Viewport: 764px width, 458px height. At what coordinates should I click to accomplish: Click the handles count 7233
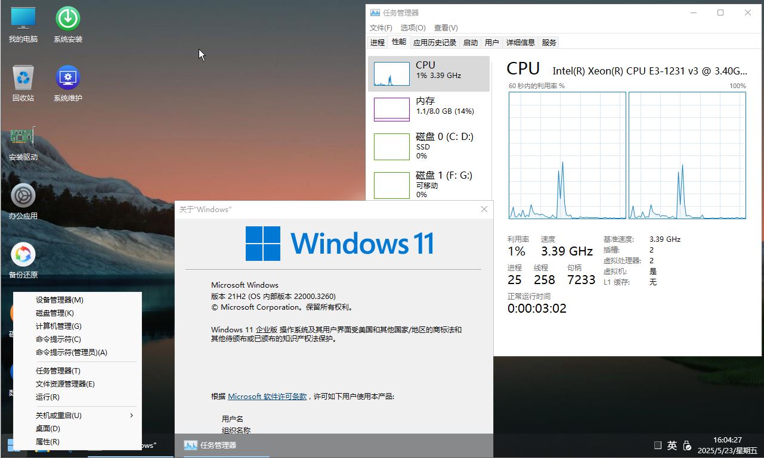(581, 279)
